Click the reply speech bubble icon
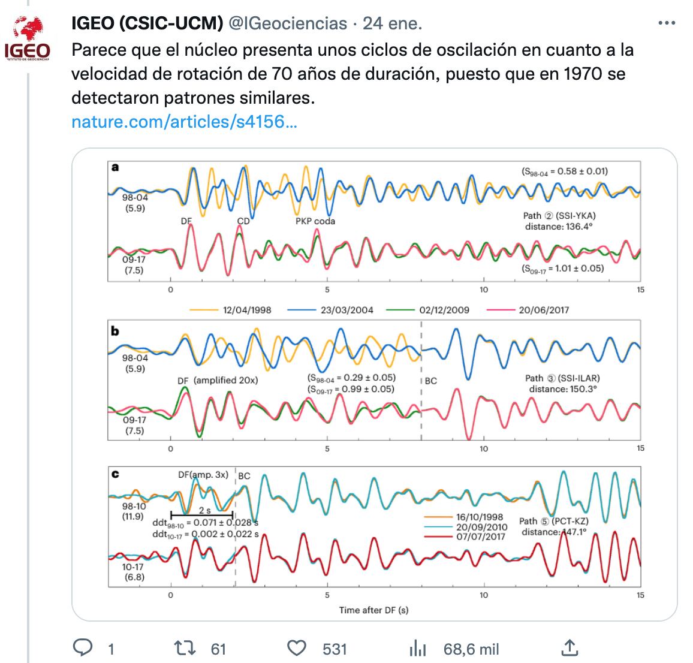The height and width of the screenshot is (663, 693). pos(82,648)
